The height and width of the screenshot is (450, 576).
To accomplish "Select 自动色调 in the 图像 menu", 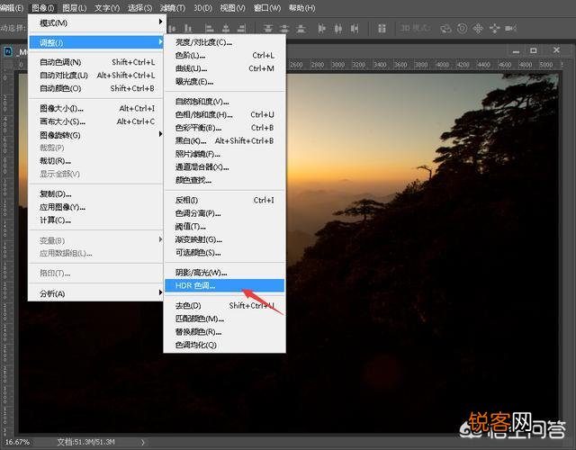I will pos(60,62).
